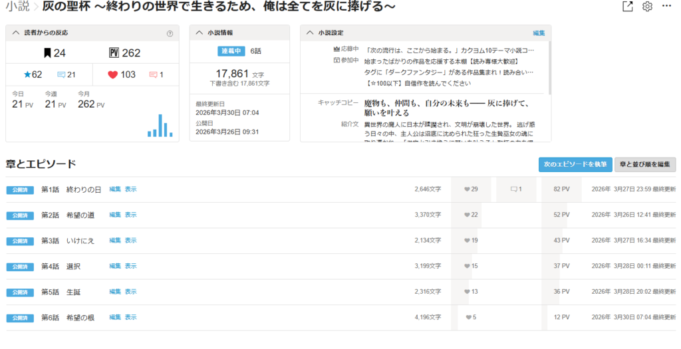Click the help question mark icon

[170, 33]
